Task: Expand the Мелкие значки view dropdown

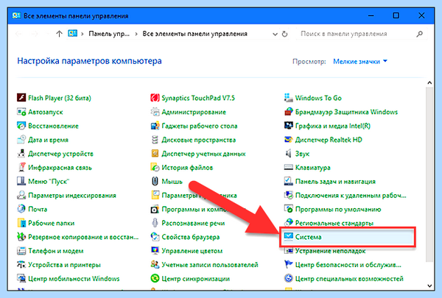Action: click(360, 61)
